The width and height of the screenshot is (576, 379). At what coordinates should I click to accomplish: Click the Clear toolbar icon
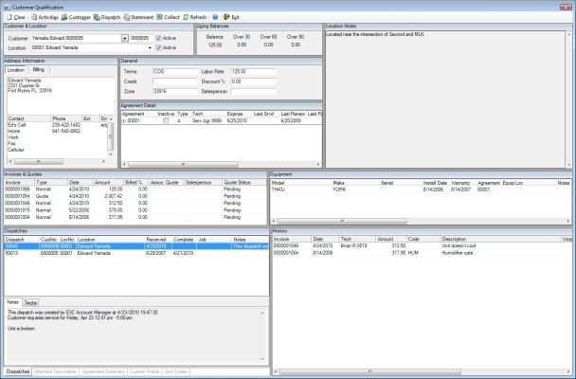click(15, 16)
